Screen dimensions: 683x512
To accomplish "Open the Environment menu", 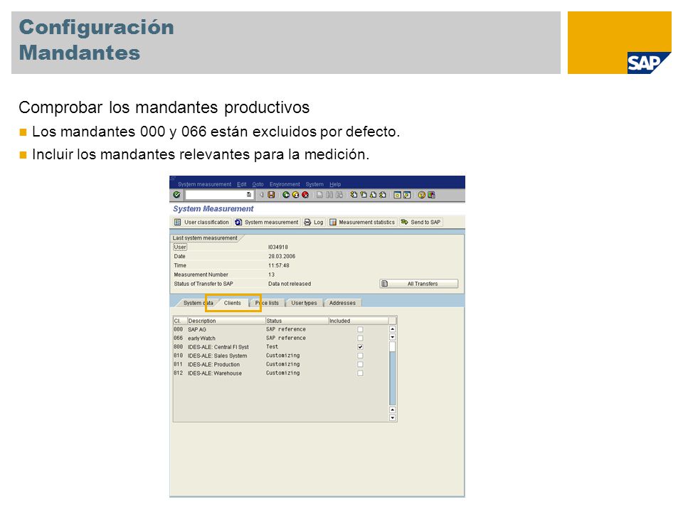I will (285, 184).
